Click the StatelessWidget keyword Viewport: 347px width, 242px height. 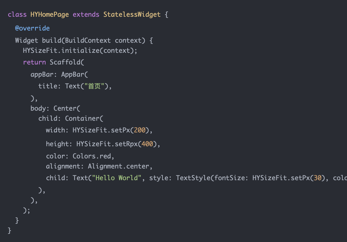(x=132, y=14)
